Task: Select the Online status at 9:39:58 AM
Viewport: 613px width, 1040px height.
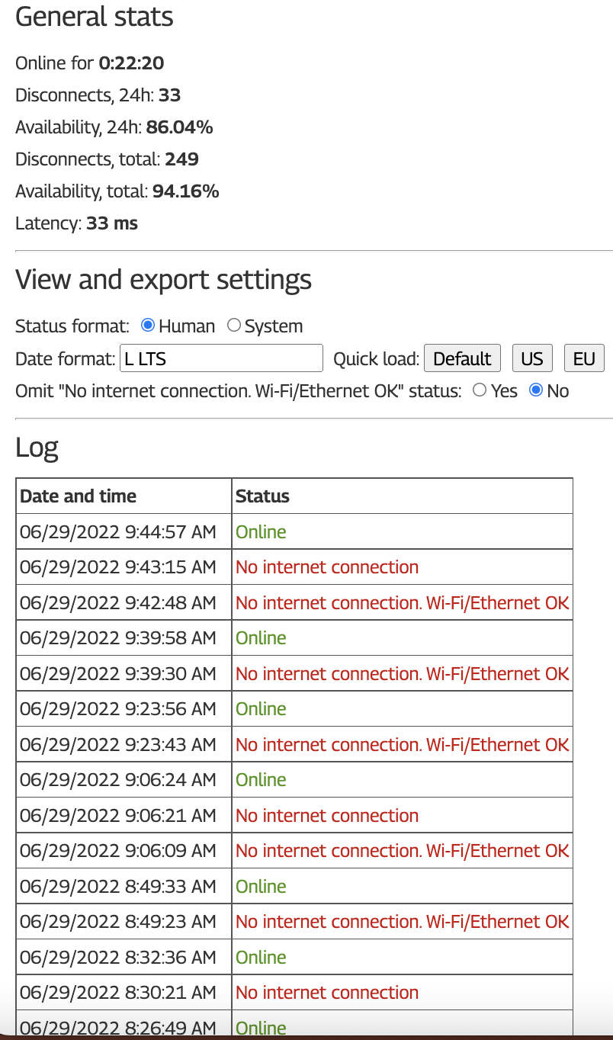Action: click(261, 637)
